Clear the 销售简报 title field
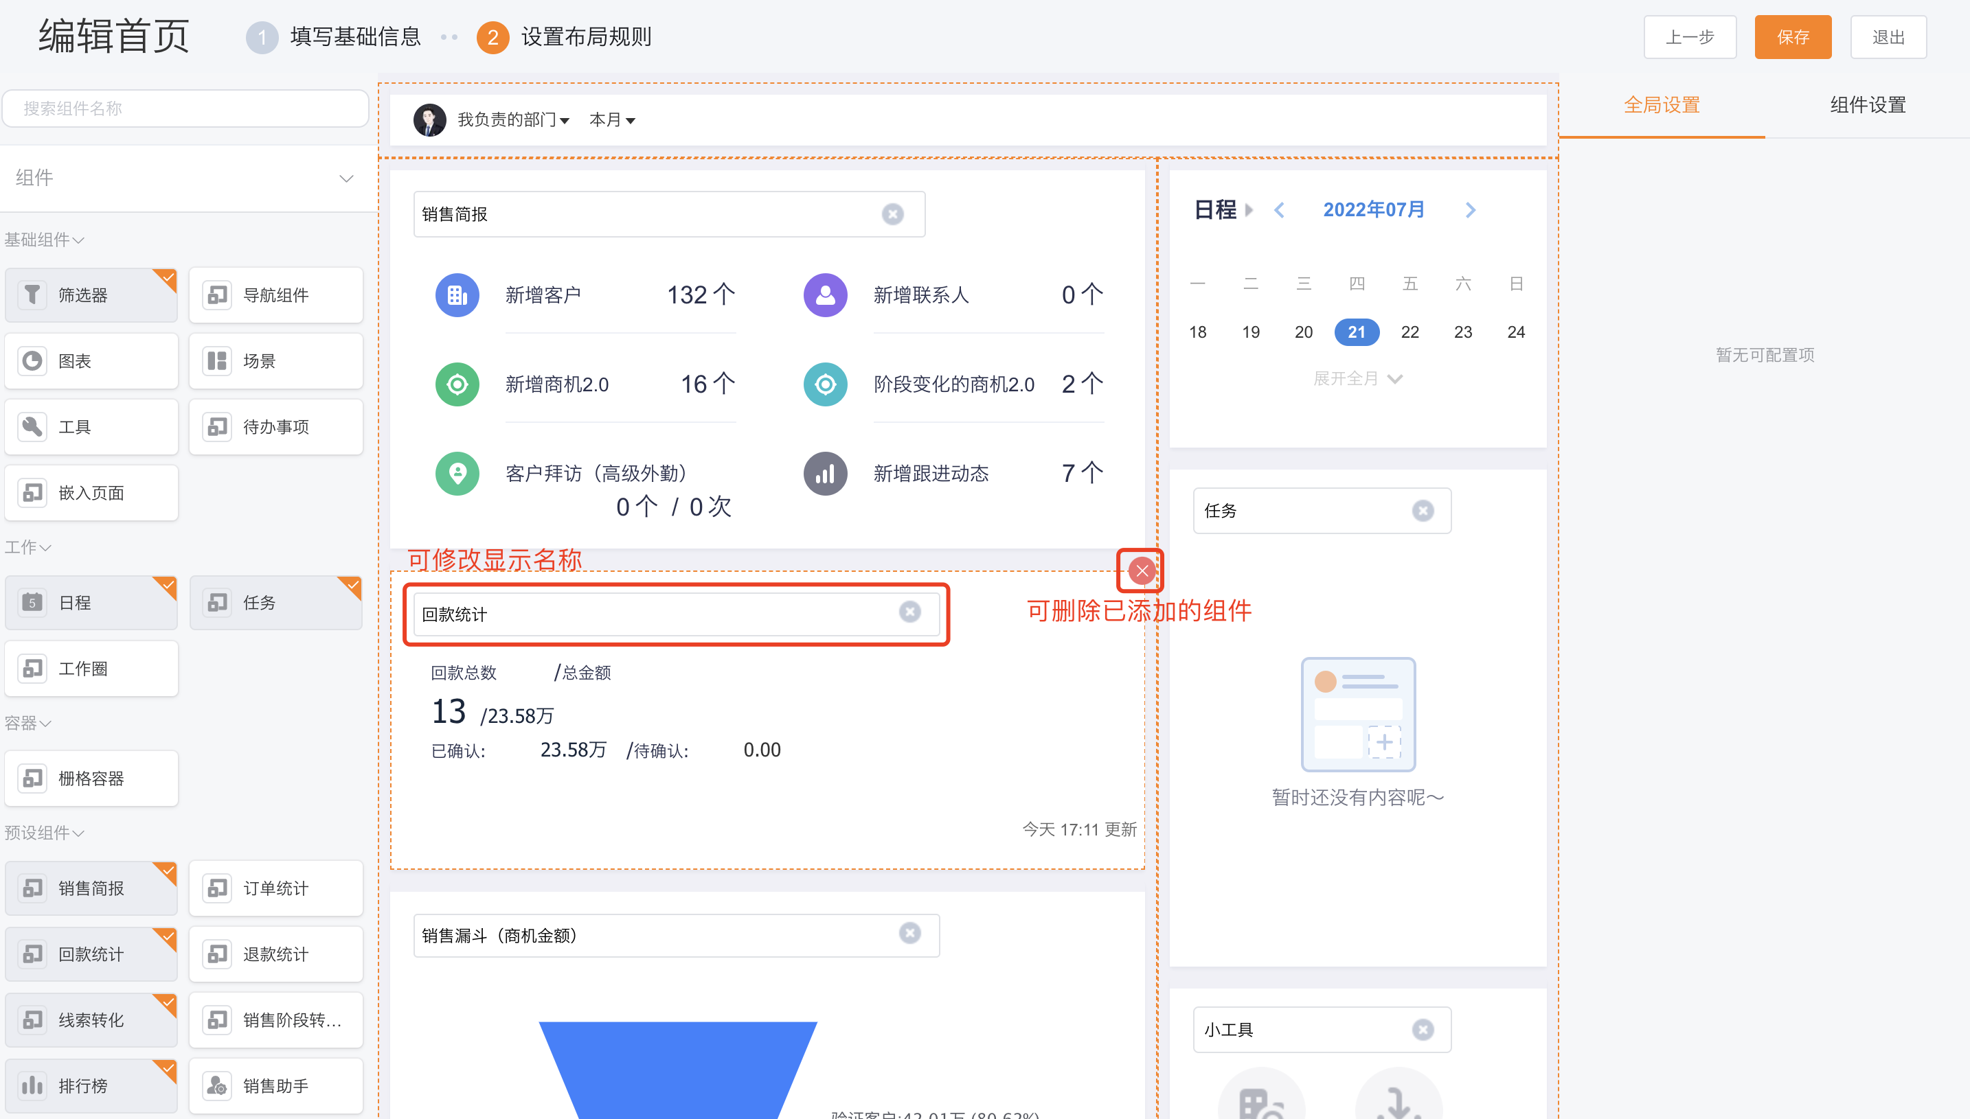Screen dimensions: 1970x1119 [x=893, y=214]
